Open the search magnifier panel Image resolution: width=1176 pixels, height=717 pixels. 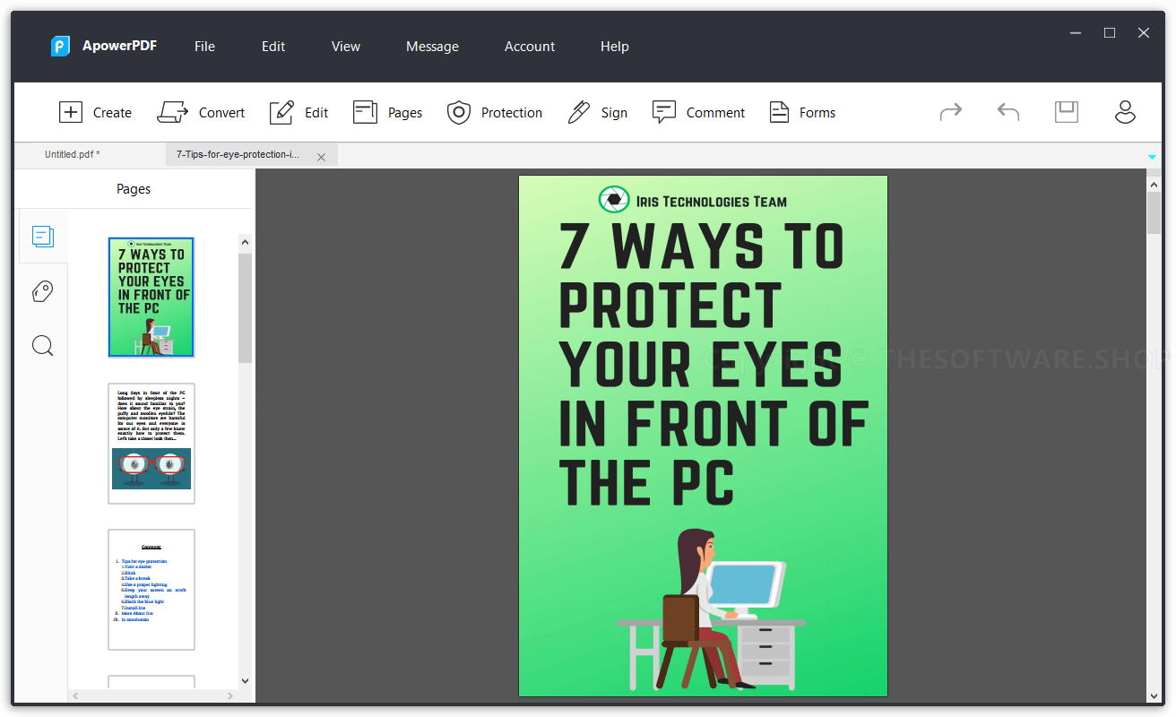[x=43, y=345]
